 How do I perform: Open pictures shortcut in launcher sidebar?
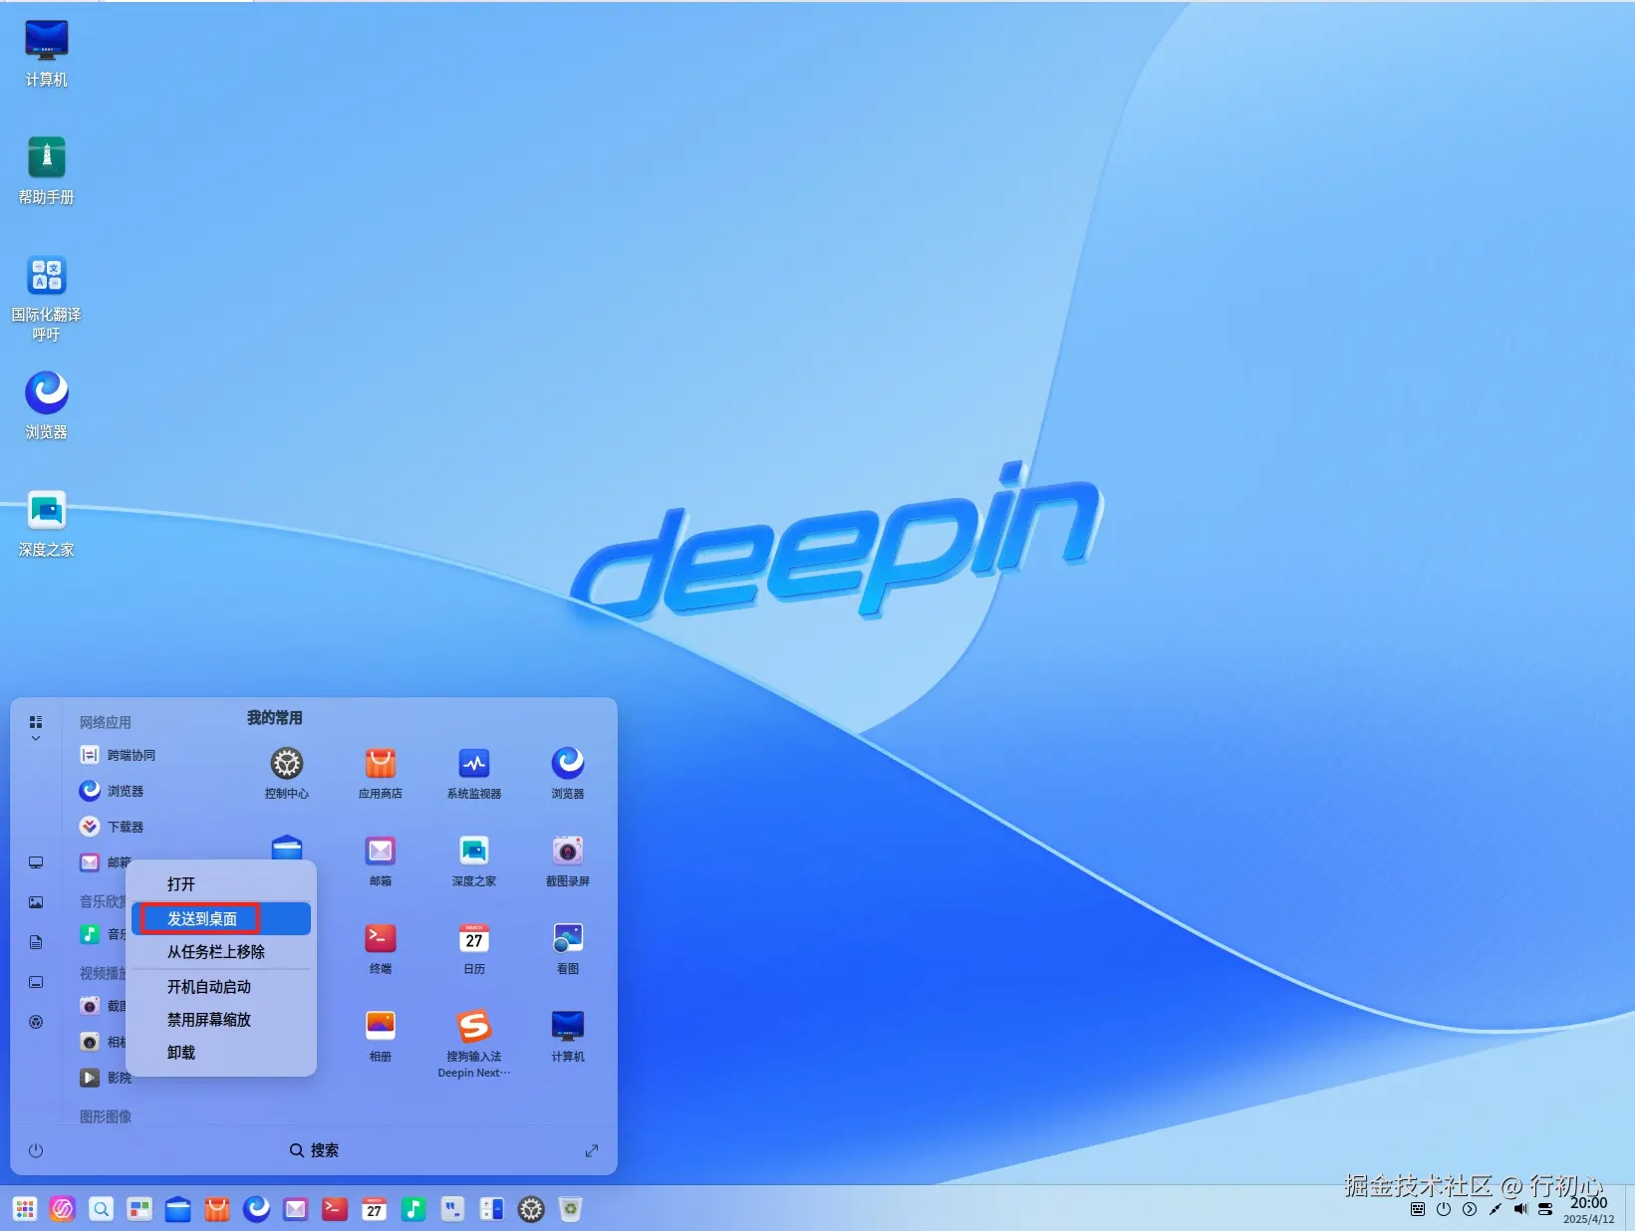pyautogui.click(x=36, y=902)
